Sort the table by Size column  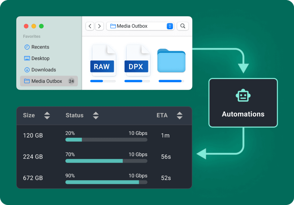tap(47, 115)
